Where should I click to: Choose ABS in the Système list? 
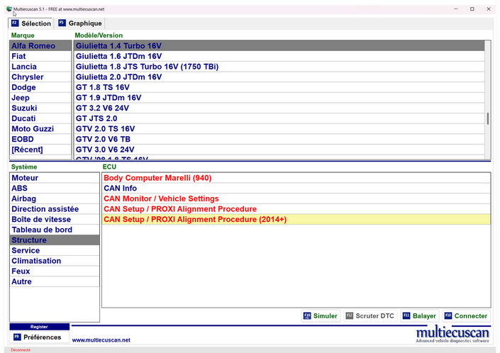pos(55,189)
